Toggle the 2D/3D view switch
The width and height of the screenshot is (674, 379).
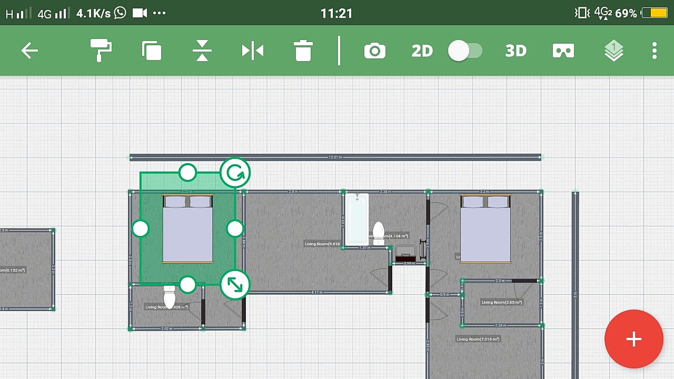click(465, 51)
